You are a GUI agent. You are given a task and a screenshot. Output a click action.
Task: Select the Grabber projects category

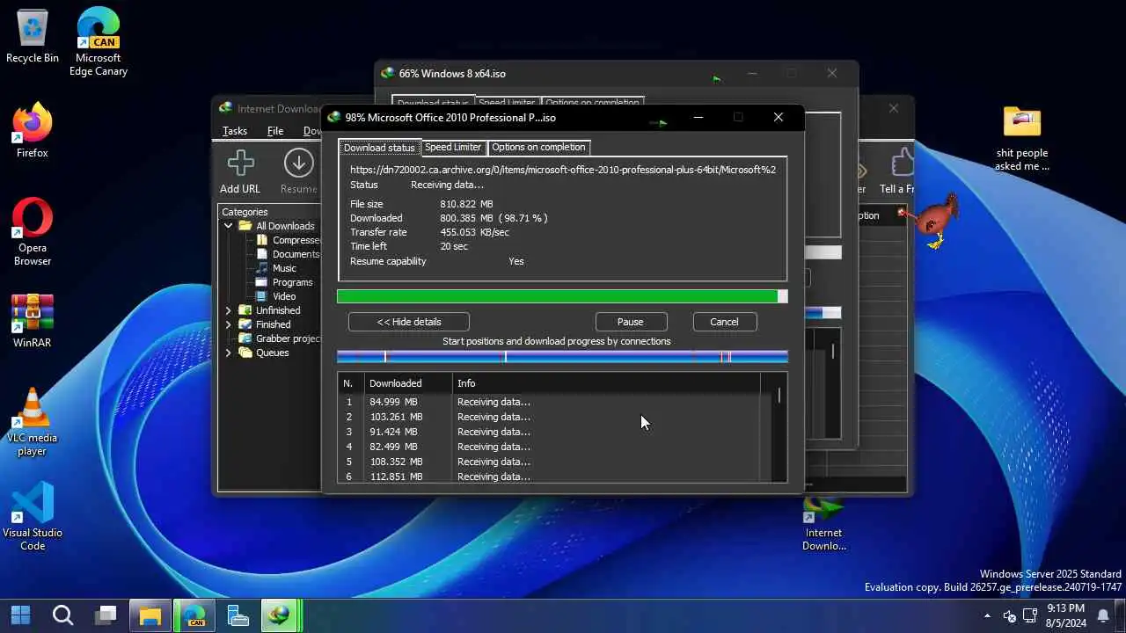289,338
